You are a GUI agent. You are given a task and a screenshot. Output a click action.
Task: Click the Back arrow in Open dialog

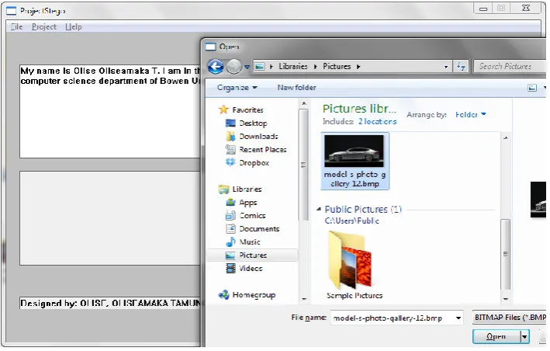pos(216,66)
